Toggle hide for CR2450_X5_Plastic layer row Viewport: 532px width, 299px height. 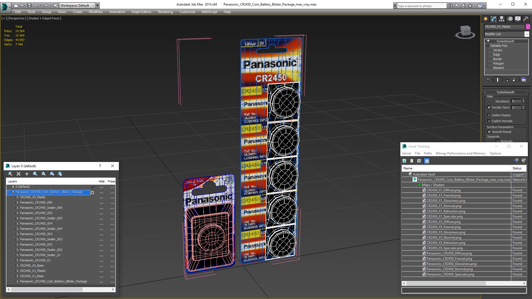coord(101,198)
